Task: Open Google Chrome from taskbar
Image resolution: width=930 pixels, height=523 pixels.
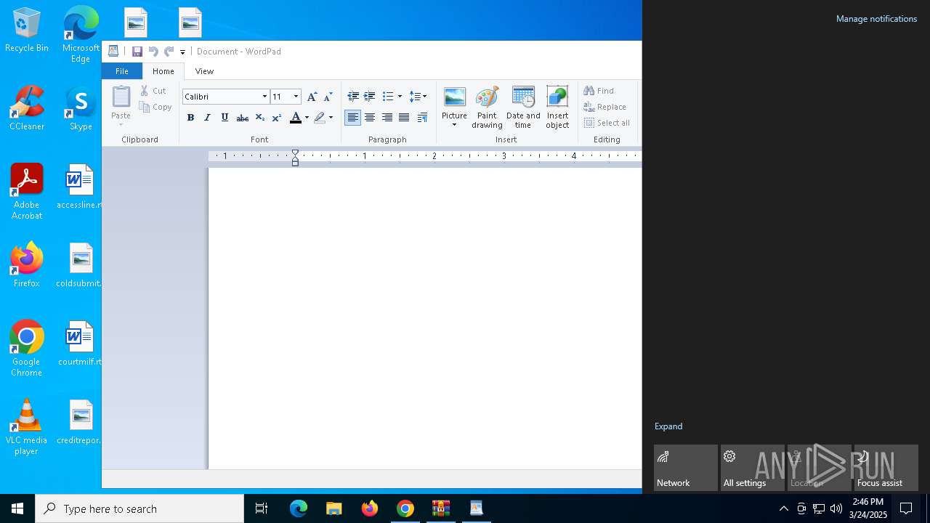Action: [405, 508]
